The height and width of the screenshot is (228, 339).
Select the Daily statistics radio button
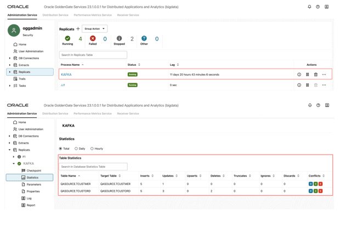76,149
